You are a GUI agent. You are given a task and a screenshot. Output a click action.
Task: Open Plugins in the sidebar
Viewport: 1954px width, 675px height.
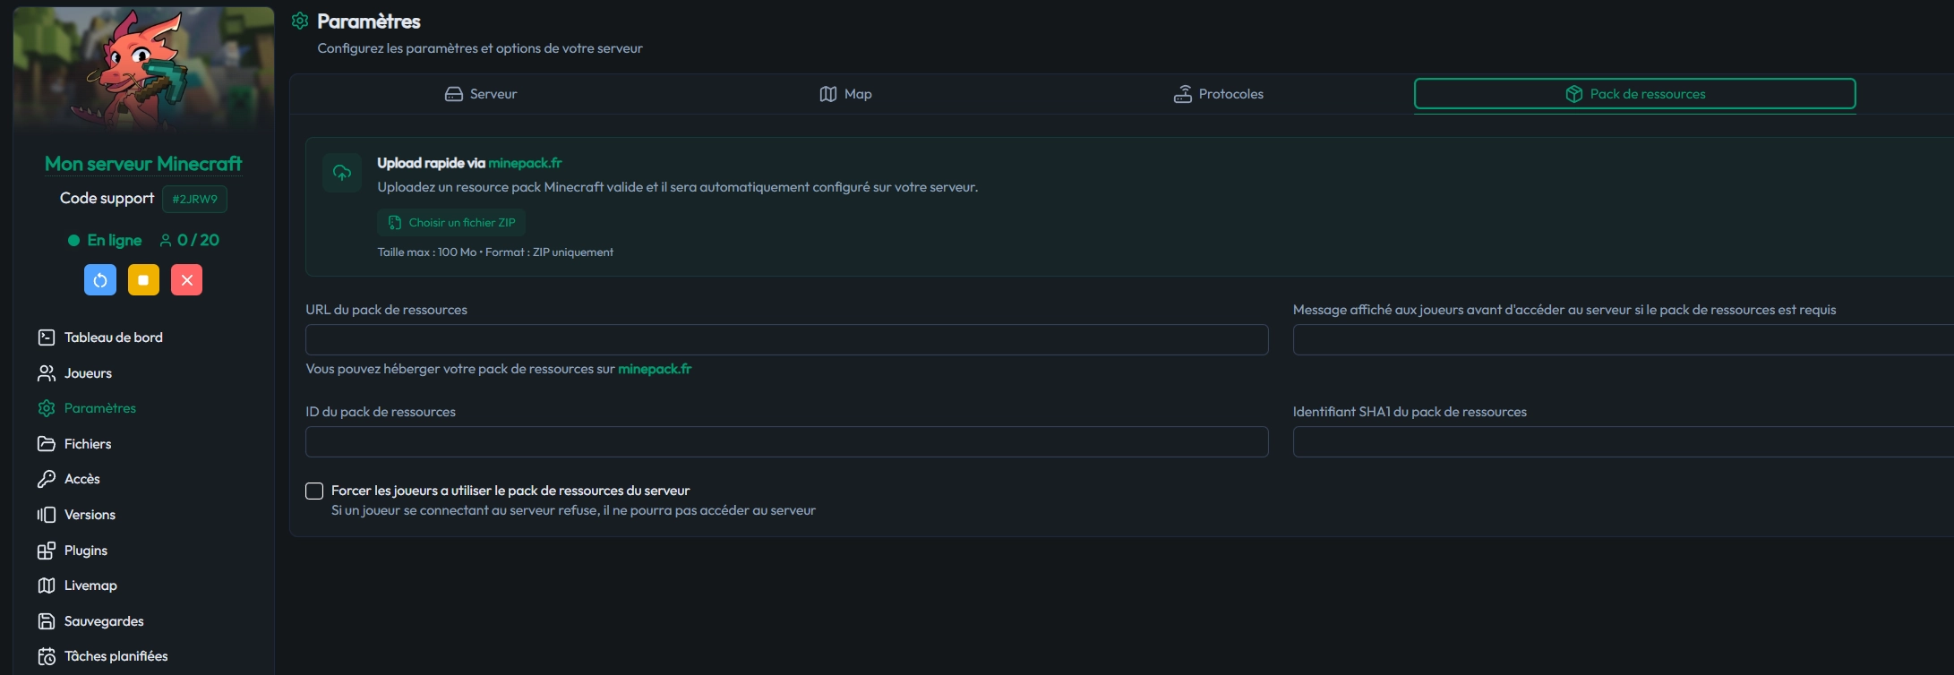point(85,551)
